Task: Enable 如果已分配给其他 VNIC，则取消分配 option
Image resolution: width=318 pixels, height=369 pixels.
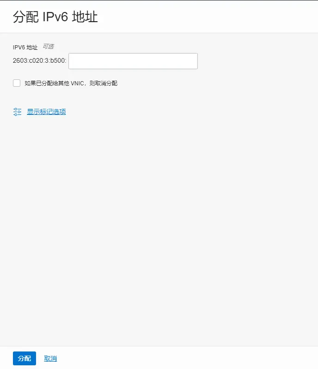Action: tap(17, 83)
